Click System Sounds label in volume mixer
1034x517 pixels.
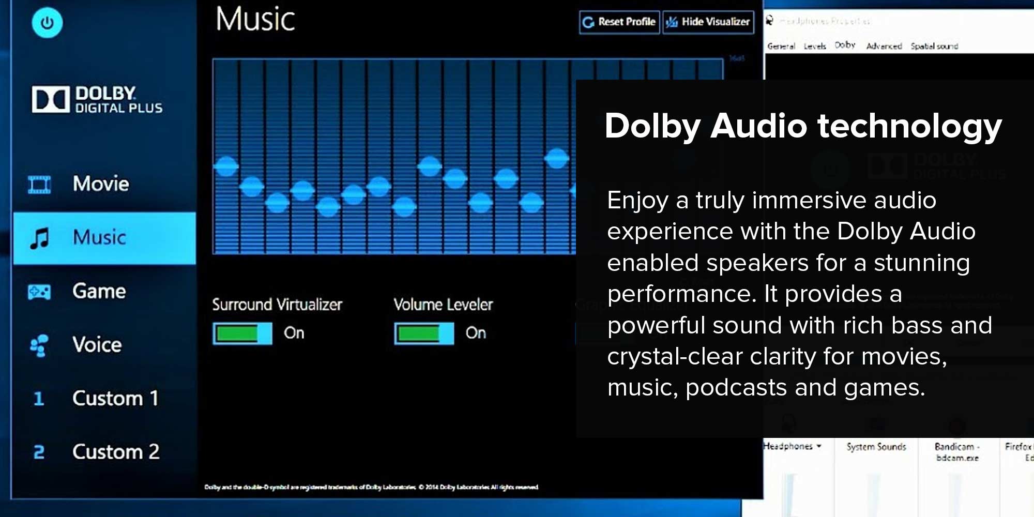(x=876, y=447)
